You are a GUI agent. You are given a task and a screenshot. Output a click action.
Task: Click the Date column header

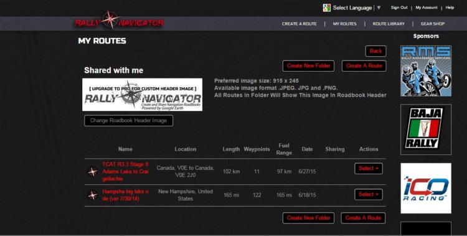pyautogui.click(x=307, y=149)
